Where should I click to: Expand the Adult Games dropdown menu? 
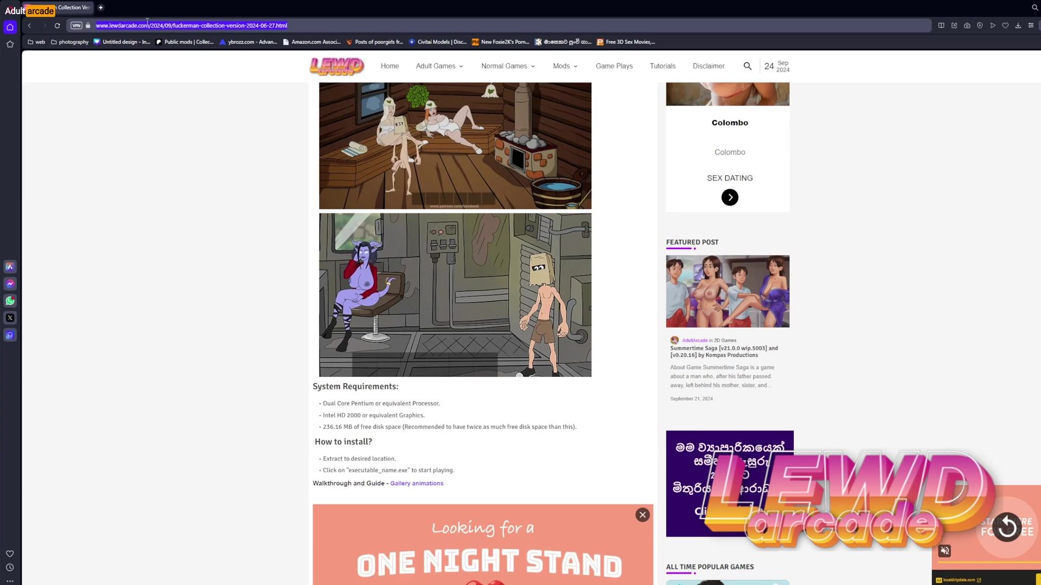tap(439, 66)
